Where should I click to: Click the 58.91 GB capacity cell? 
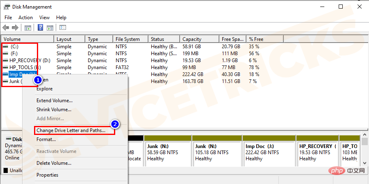[x=191, y=47]
